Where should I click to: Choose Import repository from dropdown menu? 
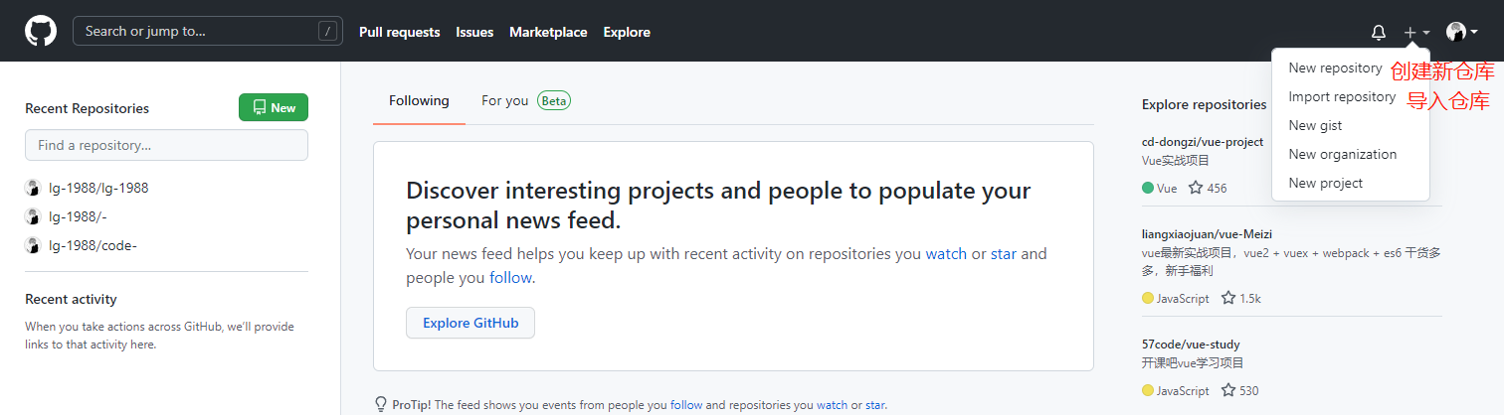point(1342,96)
